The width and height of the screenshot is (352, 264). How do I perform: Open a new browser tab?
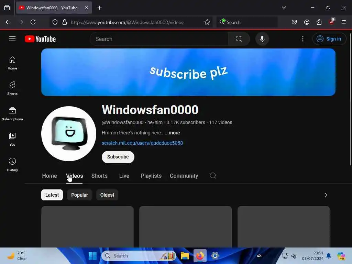(x=99, y=8)
